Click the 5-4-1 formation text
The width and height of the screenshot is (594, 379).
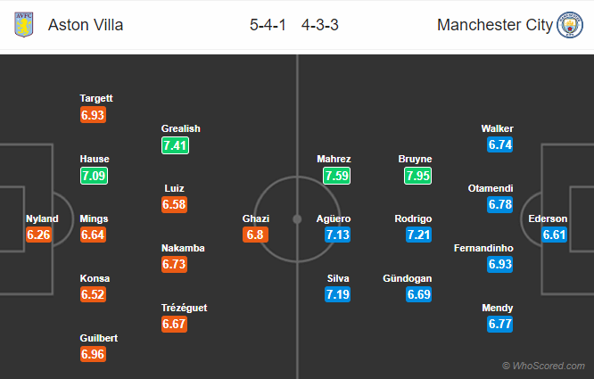click(268, 25)
